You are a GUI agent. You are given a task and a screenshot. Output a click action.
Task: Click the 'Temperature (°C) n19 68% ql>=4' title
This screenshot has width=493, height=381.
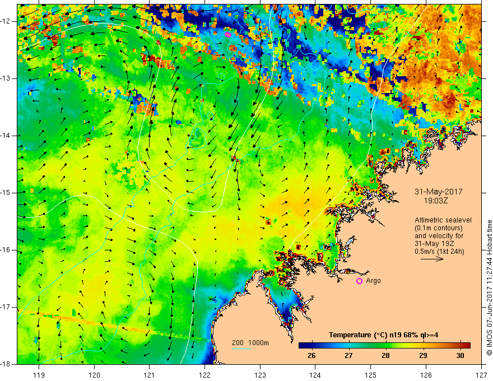pos(383,335)
